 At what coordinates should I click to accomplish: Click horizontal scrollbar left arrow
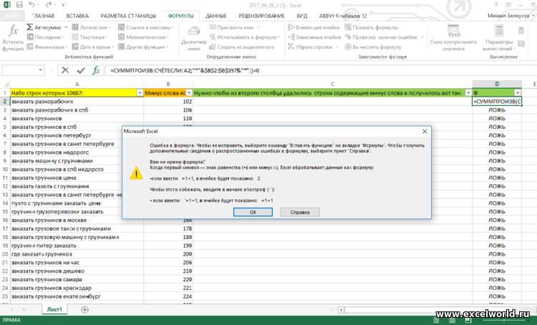[341, 309]
